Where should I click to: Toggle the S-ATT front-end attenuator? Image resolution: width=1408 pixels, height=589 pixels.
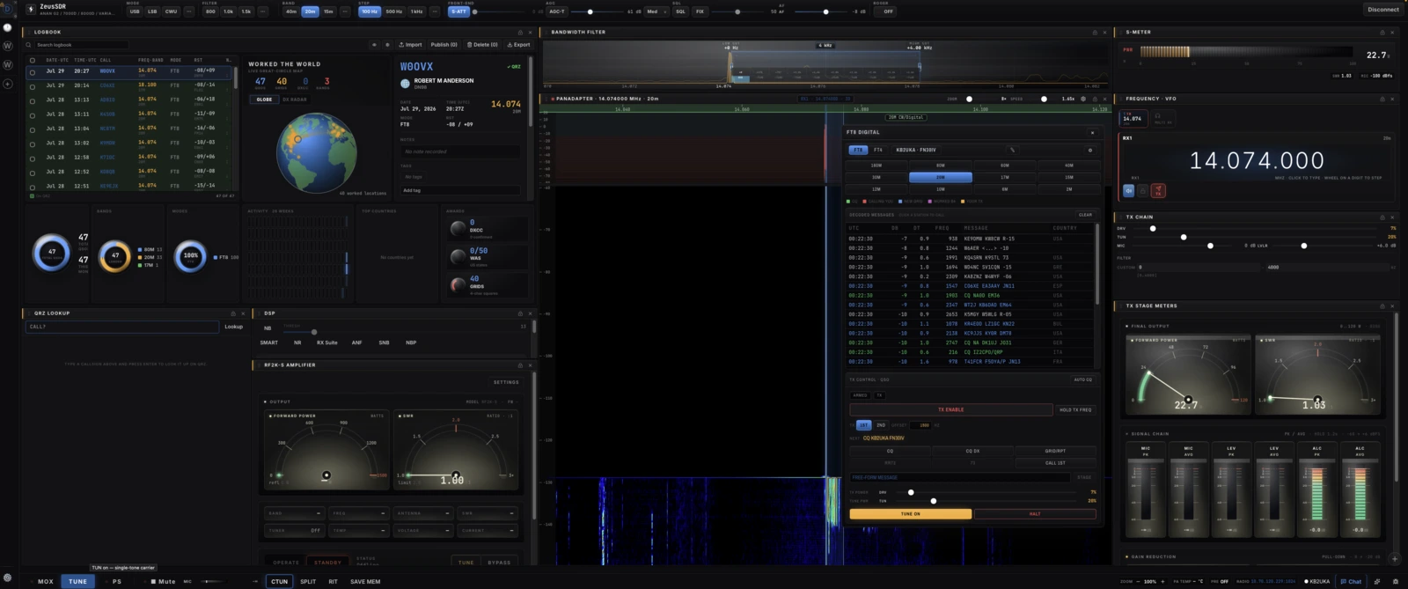tap(458, 11)
